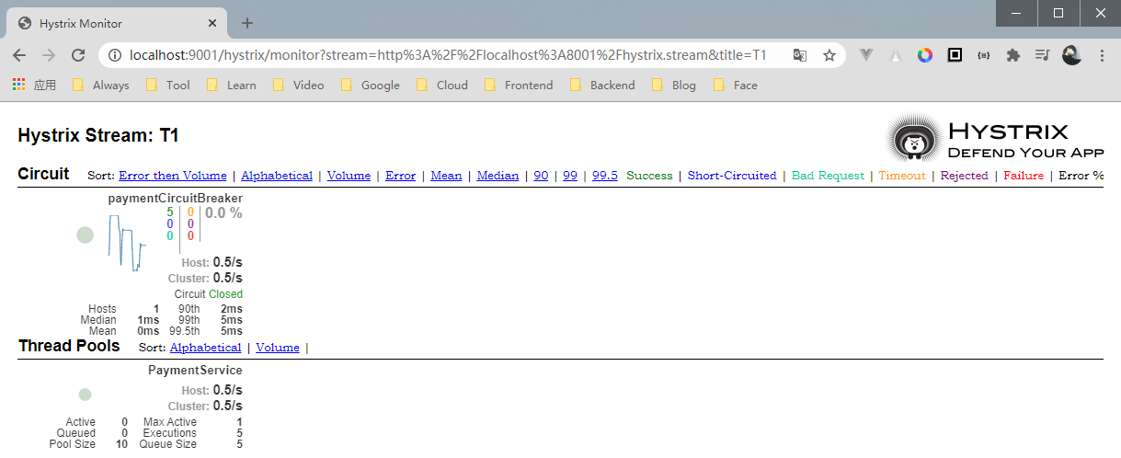Click the paymentCircuitBreaker green health circle
This screenshot has width=1121, height=458.
[85, 235]
